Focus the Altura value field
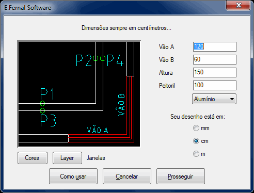This screenshot has width=254, height=193. tap(215, 72)
